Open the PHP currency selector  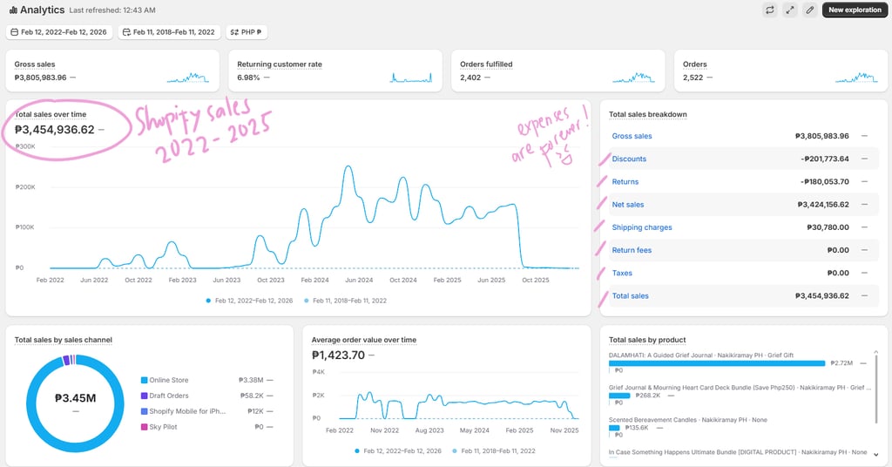tap(247, 32)
